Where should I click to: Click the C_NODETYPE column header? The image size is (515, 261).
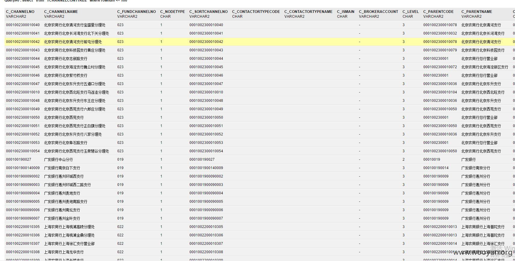click(173, 12)
